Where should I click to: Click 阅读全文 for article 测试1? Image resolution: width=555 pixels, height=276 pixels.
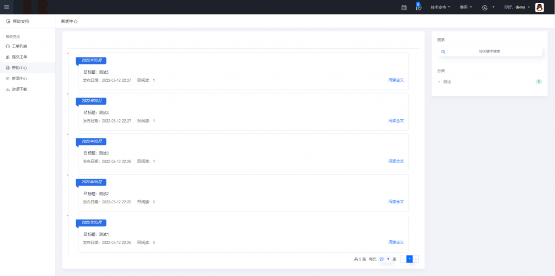point(396,242)
